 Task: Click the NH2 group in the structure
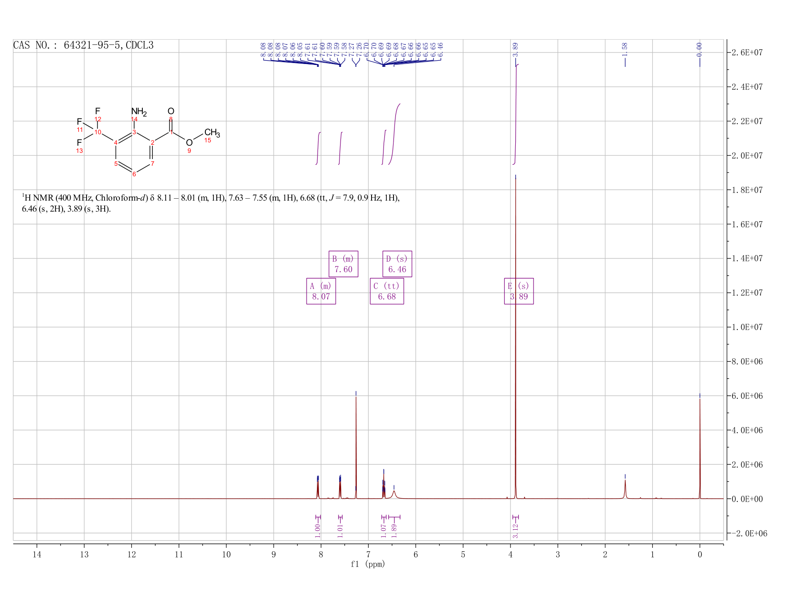click(138, 112)
